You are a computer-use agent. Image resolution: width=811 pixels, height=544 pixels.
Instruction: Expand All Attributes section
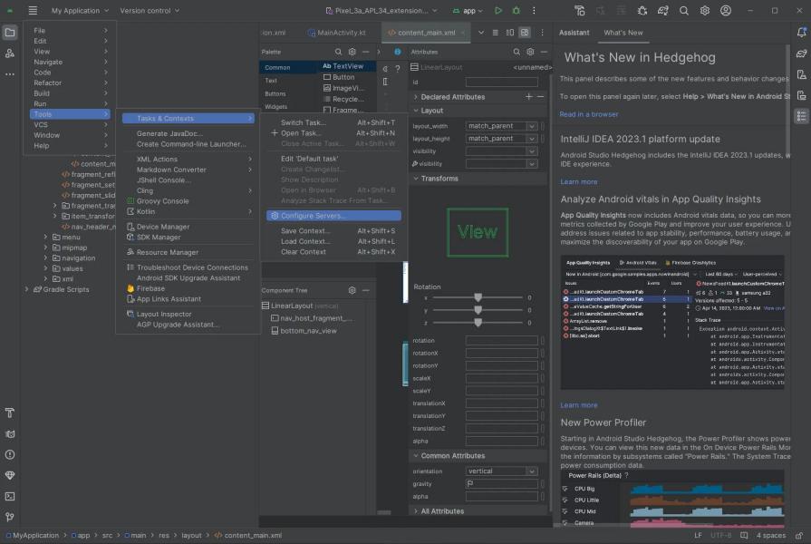click(416, 511)
